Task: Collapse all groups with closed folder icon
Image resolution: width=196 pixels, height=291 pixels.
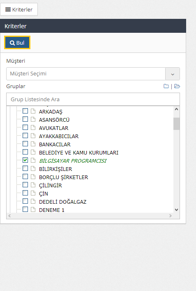Action: pos(166,86)
